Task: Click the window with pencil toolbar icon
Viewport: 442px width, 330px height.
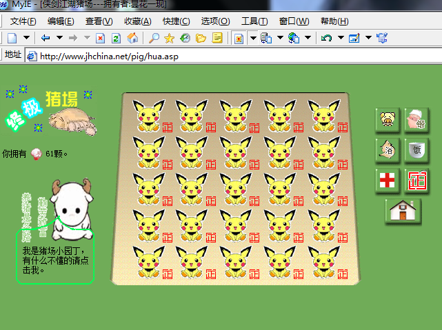Action: pyautogui.click(x=354, y=38)
